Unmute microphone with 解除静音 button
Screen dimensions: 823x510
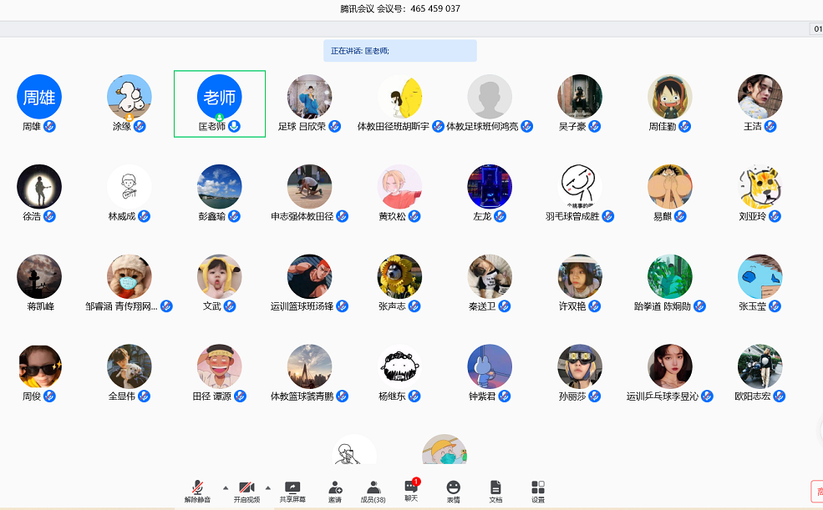tap(197, 491)
